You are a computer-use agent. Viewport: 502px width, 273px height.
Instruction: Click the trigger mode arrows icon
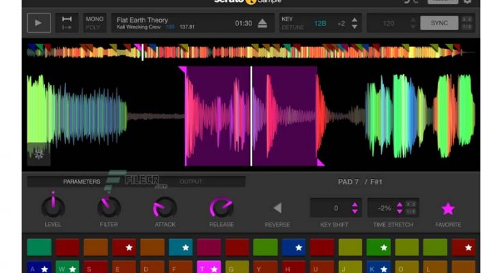[x=67, y=23]
